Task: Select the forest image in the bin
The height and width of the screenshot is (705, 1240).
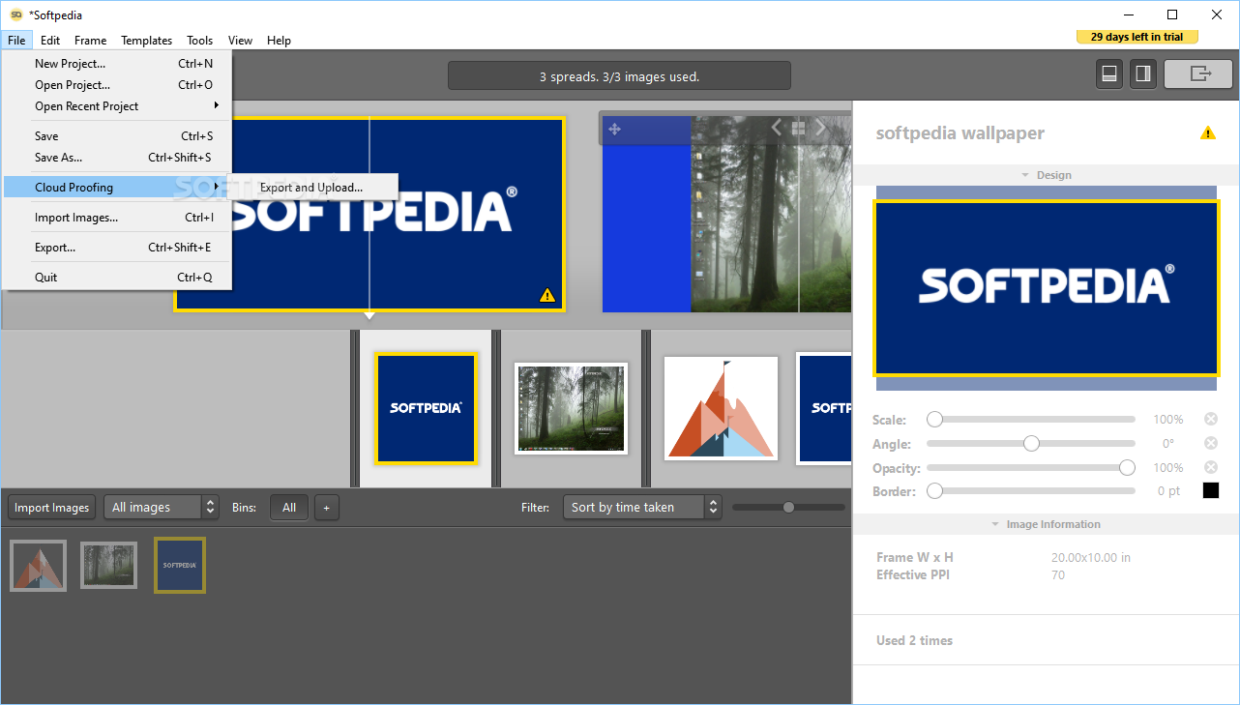Action: click(108, 566)
